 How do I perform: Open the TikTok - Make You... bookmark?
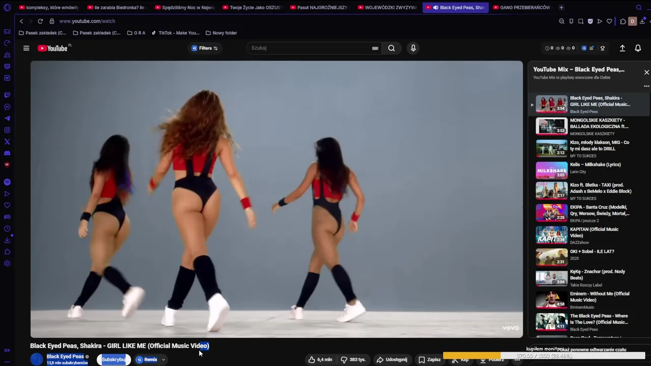(x=175, y=33)
